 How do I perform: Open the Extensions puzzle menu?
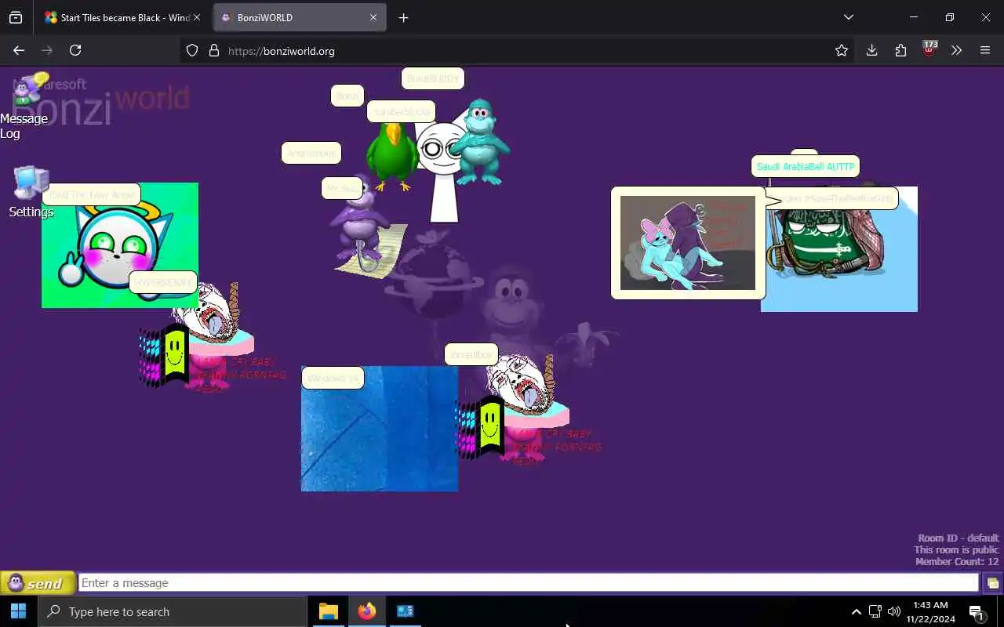click(x=900, y=50)
